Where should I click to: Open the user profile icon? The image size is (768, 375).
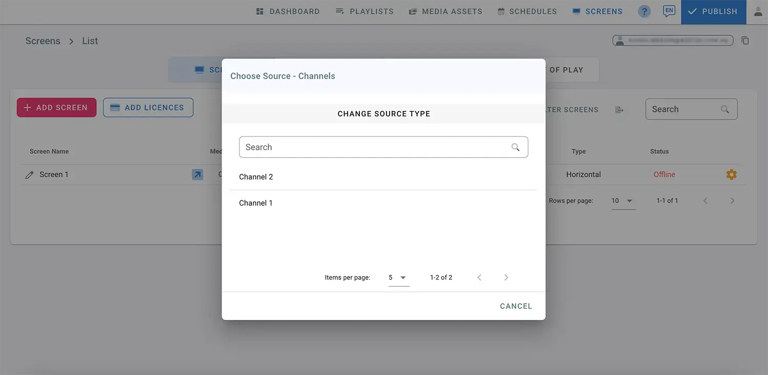(758, 11)
